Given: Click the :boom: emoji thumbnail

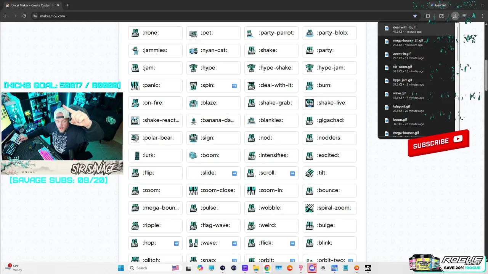Looking at the screenshot, I should (x=193, y=155).
